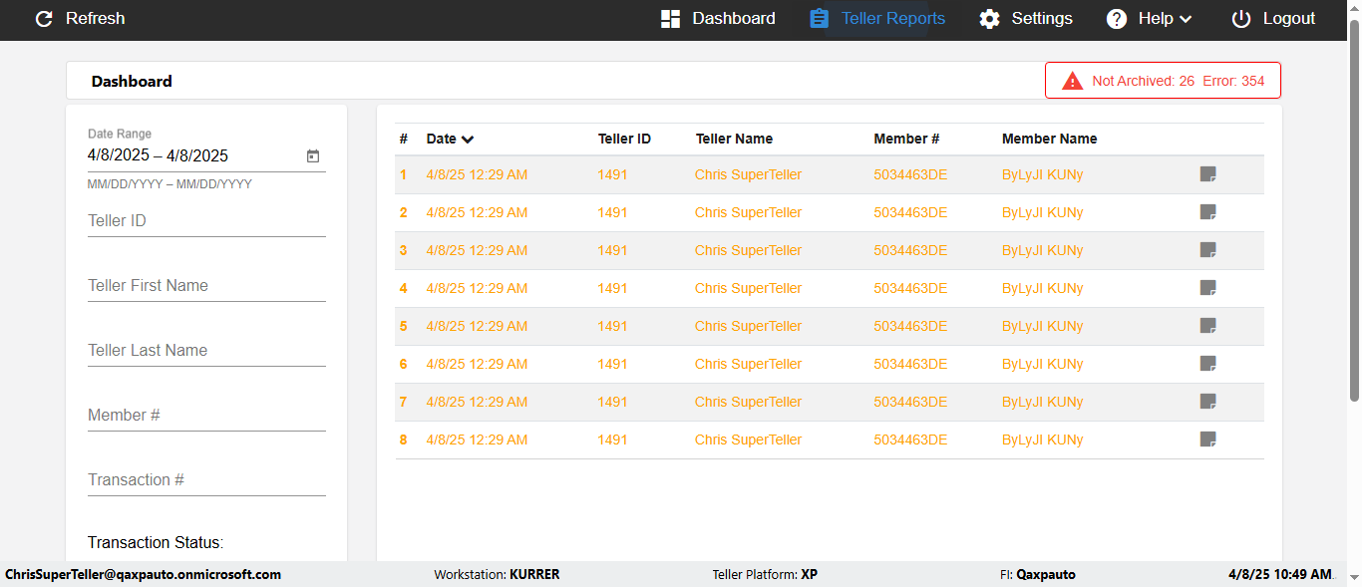This screenshot has width=1362, height=587.
Task: Toggle the Date column sort arrow
Action: click(x=468, y=140)
